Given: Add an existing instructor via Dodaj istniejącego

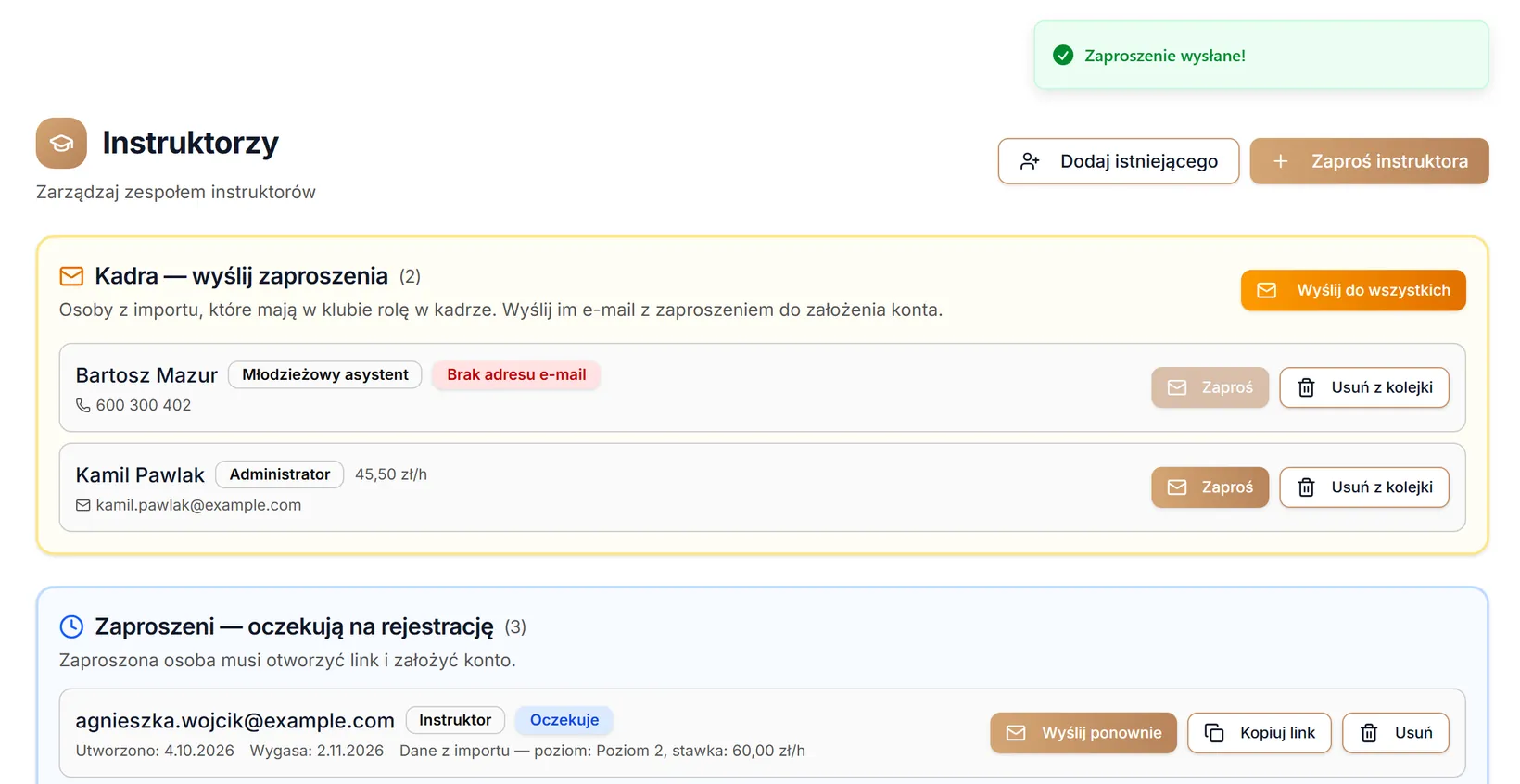Looking at the screenshot, I should [1119, 161].
